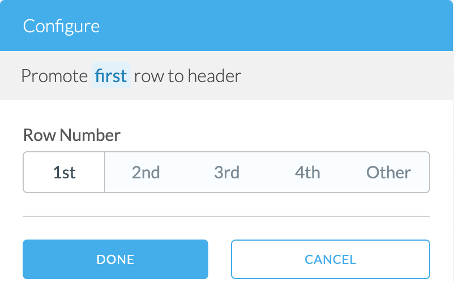The width and height of the screenshot is (454, 282).
Task: Choose the 2nd row option
Action: point(145,172)
